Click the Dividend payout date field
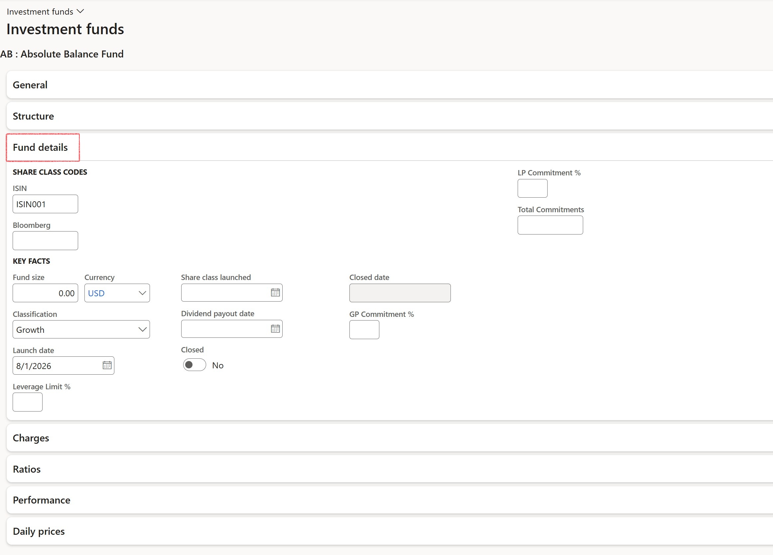 tap(232, 328)
